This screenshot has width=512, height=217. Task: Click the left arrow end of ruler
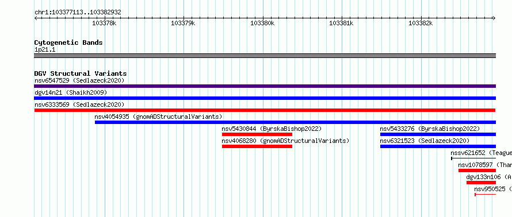click(x=36, y=18)
